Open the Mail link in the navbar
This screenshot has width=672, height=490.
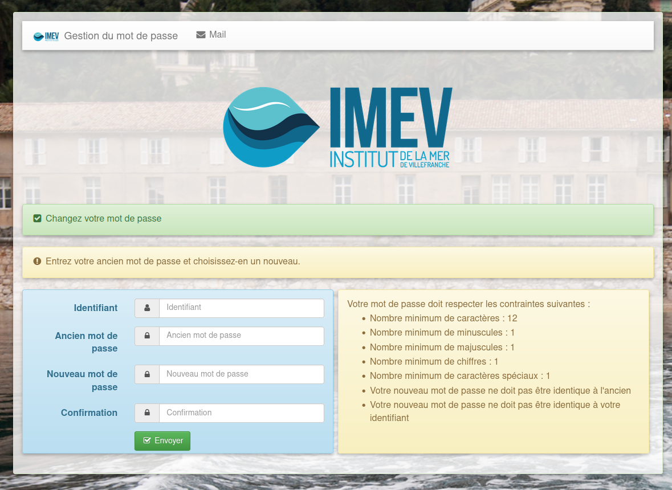[211, 35]
